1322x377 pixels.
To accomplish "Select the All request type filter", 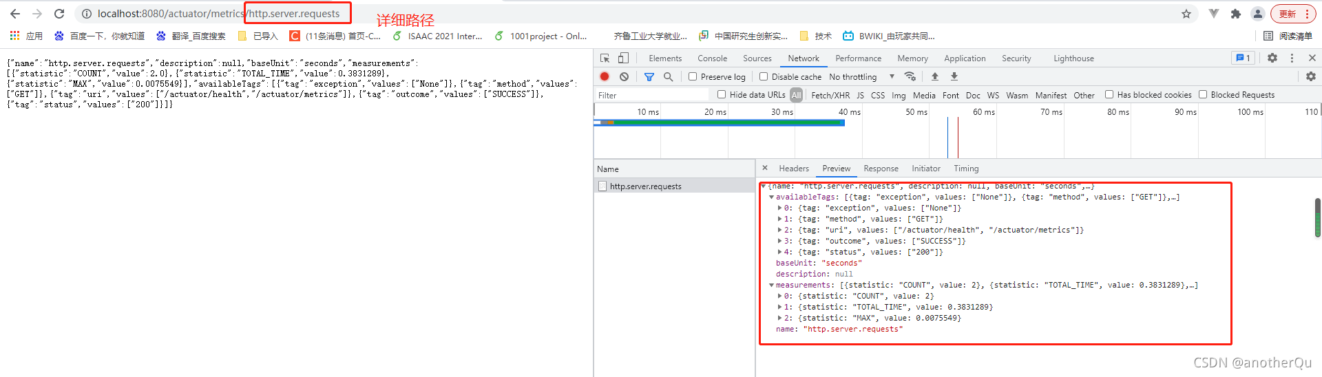I will coord(797,95).
